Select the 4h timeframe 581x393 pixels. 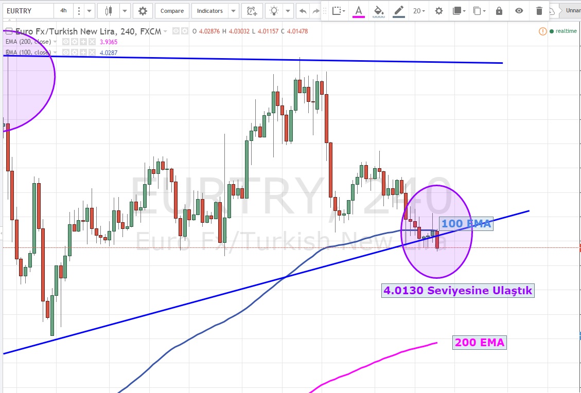[x=63, y=11]
